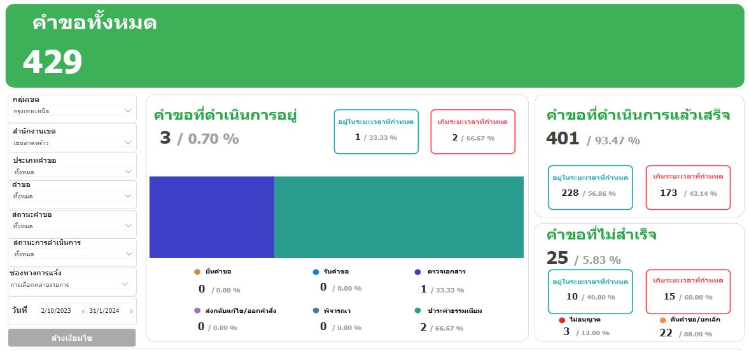Click the red ไม่อนุญาต legend dot

pos(562,320)
